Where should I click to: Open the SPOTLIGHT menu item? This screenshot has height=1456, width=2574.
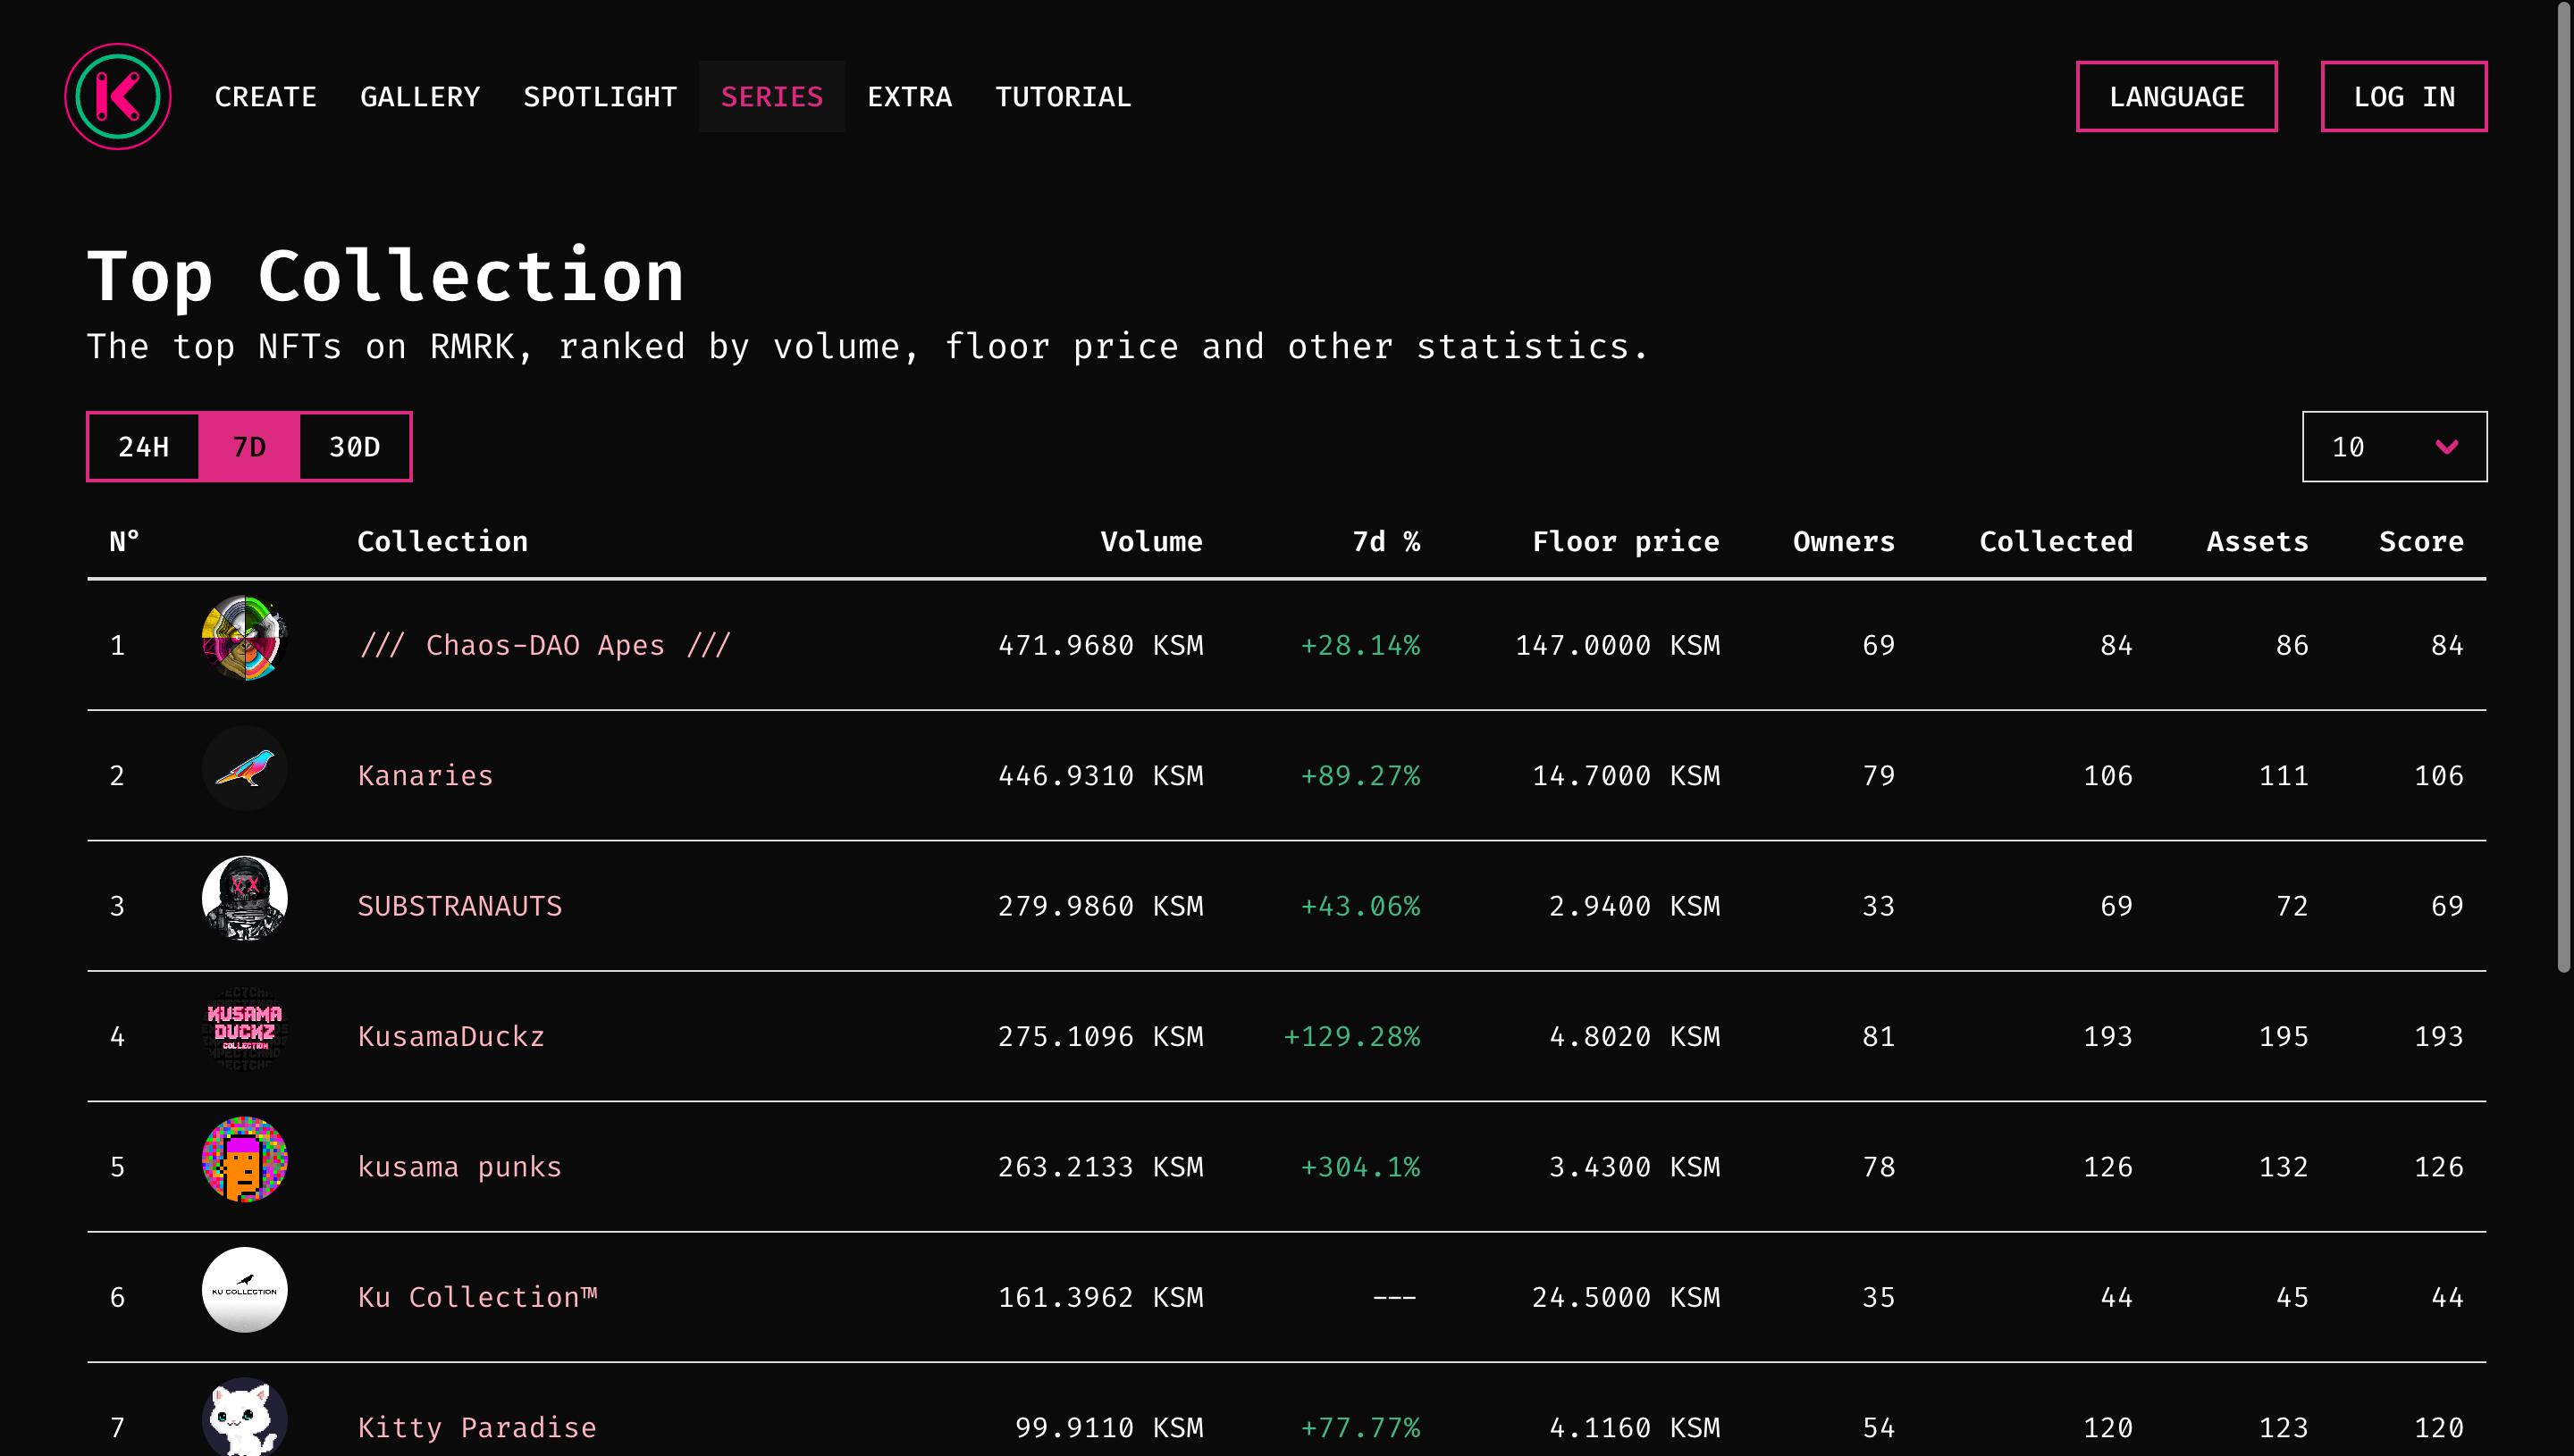pos(599,97)
